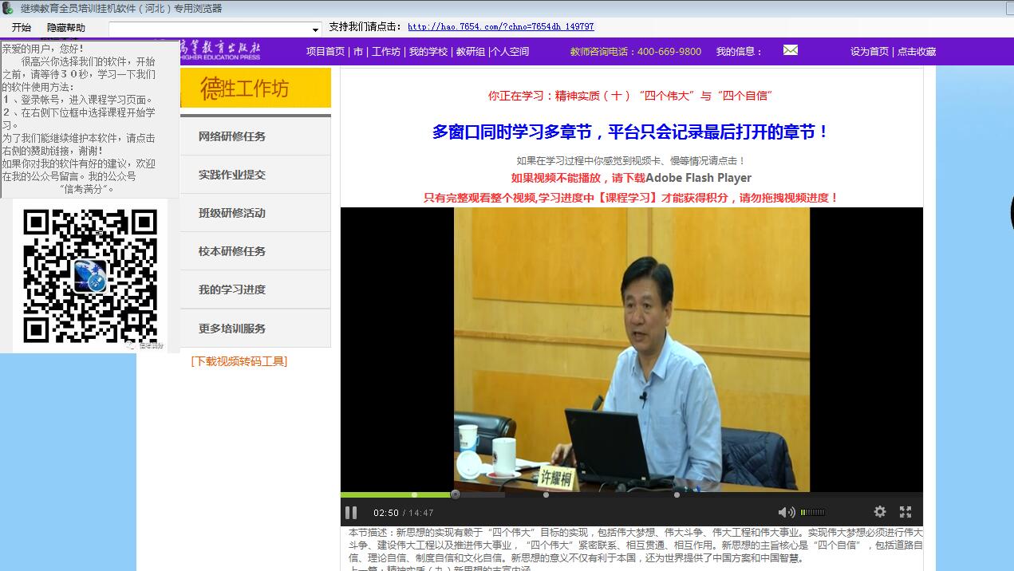The image size is (1014, 571).
Task: Mute the video volume speaker icon
Action: coord(785,512)
